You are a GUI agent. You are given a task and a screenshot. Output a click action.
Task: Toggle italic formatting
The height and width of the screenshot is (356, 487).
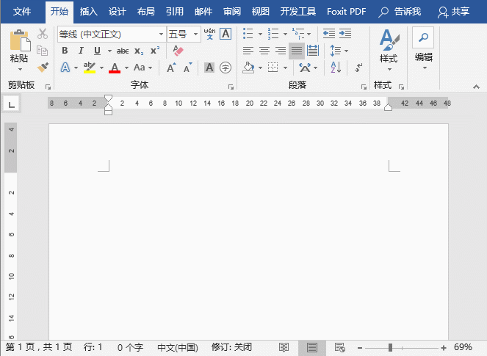(x=80, y=51)
